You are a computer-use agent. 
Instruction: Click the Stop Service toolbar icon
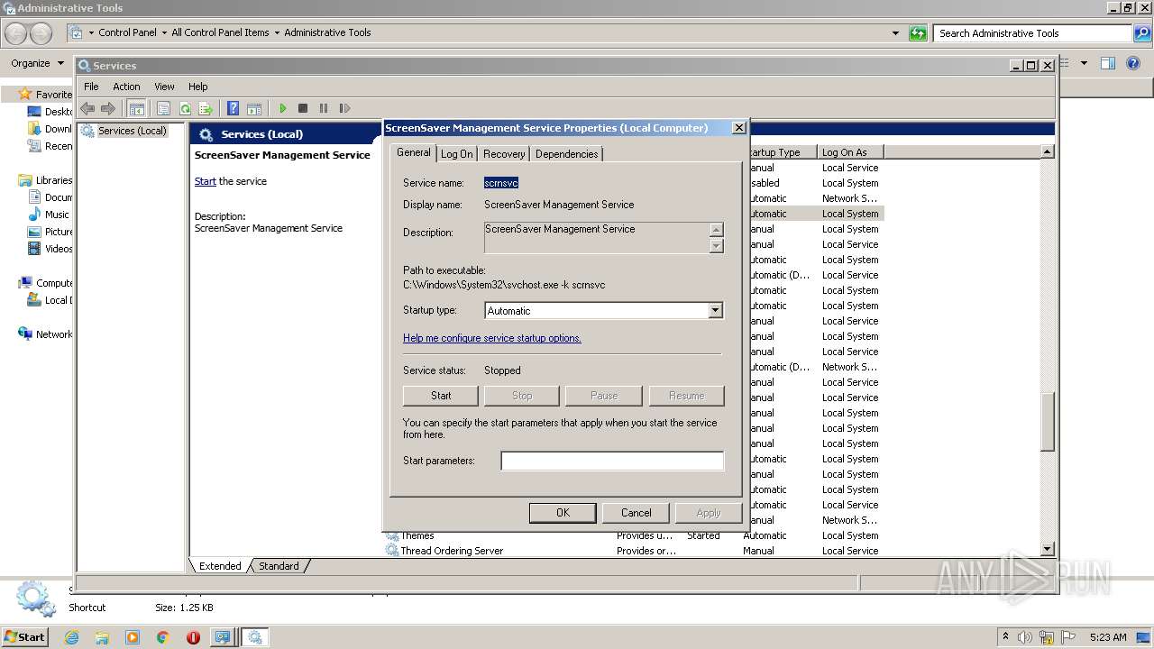pos(303,108)
